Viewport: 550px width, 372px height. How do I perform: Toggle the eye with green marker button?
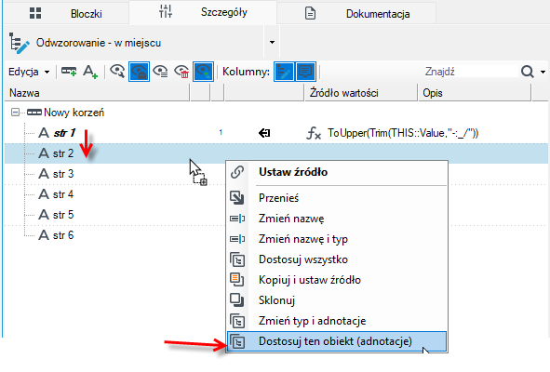[x=203, y=72]
